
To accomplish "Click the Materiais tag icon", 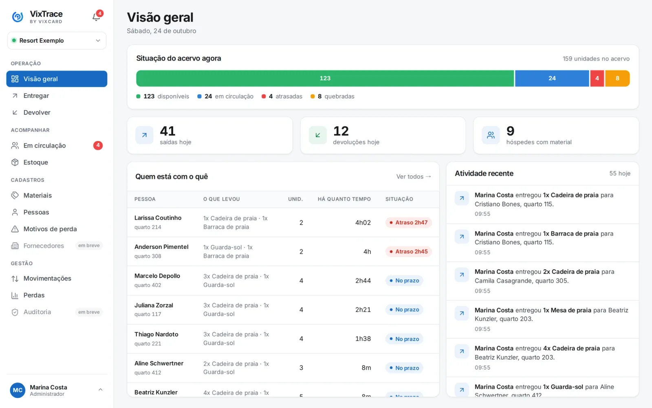I will point(15,195).
